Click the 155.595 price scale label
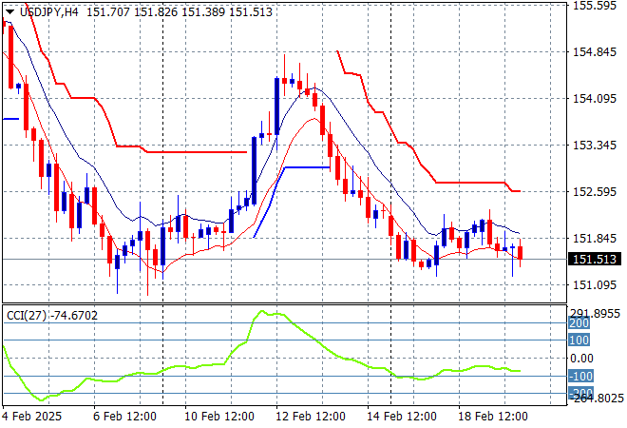The image size is (627, 428). point(594,6)
